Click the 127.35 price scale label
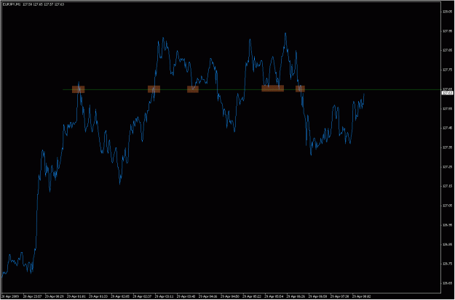This screenshot has width=455, height=300. tap(446, 147)
